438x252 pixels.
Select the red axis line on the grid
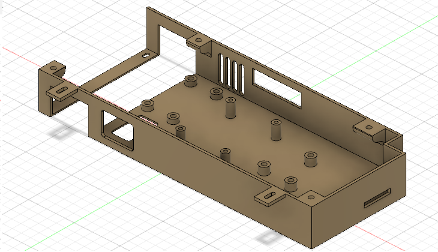[380, 238]
